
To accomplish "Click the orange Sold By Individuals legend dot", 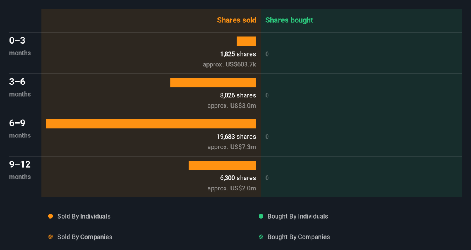I will coord(50,216).
